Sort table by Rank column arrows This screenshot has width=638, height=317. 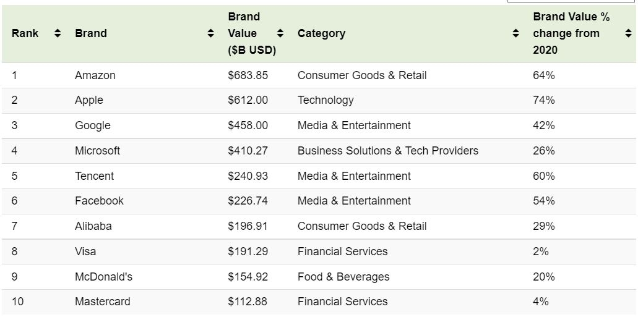58,33
